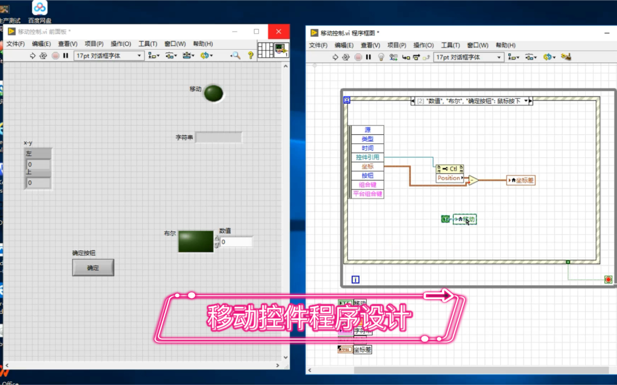Screen dimensions: 617x385
Task: Open font dropdown in block diagram toolbar
Action: click(x=468, y=57)
